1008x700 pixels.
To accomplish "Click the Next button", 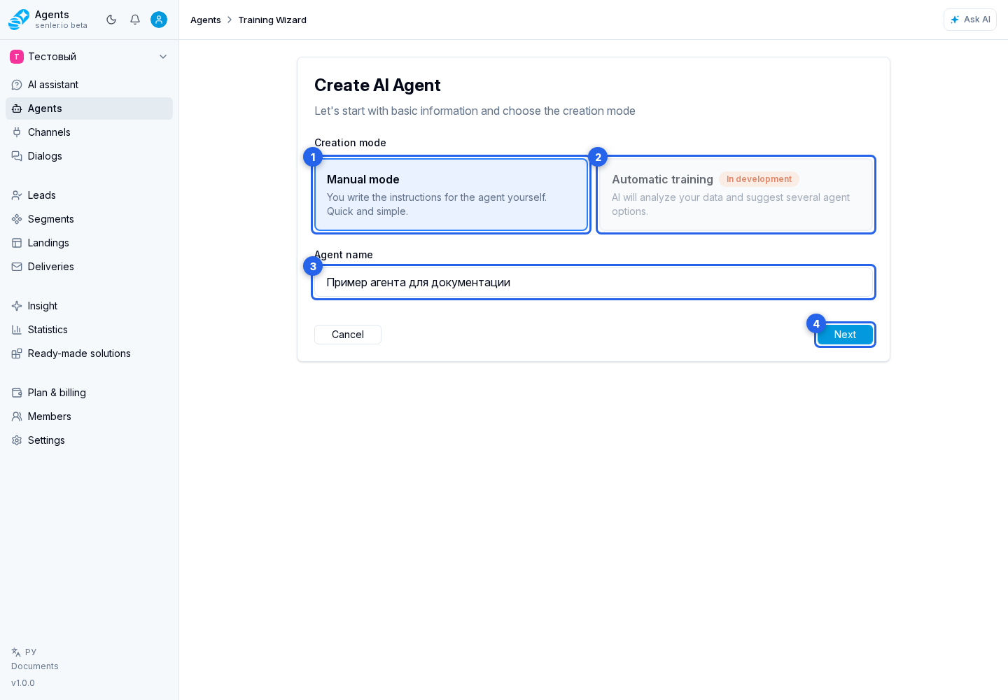I will tap(845, 335).
